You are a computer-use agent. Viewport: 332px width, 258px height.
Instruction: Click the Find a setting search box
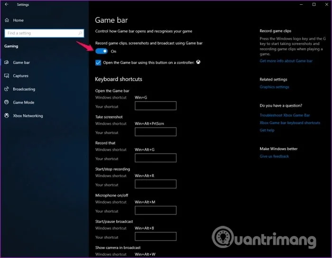(x=44, y=33)
